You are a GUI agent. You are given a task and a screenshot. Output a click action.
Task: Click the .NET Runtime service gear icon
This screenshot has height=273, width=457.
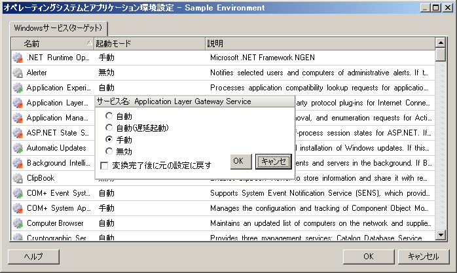(18, 58)
